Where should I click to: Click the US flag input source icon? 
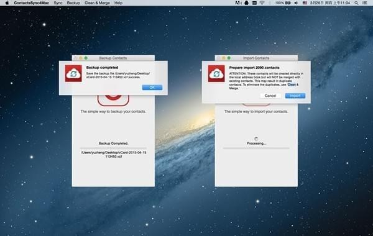pos(305,3)
